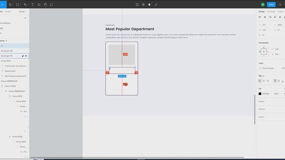285x160 pixels.
Task: Expand the Frame 9818 layer
Action: pos(10,96)
